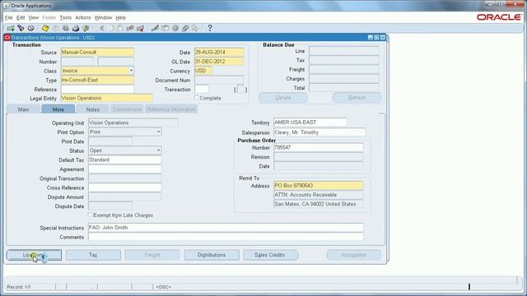527x296 pixels.
Task: Click the Attachments paperclip icon
Action: 184,29
